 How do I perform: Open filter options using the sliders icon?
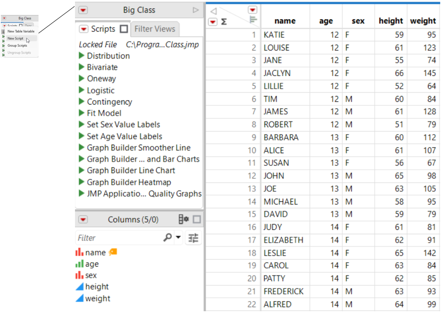pyautogui.click(x=194, y=238)
